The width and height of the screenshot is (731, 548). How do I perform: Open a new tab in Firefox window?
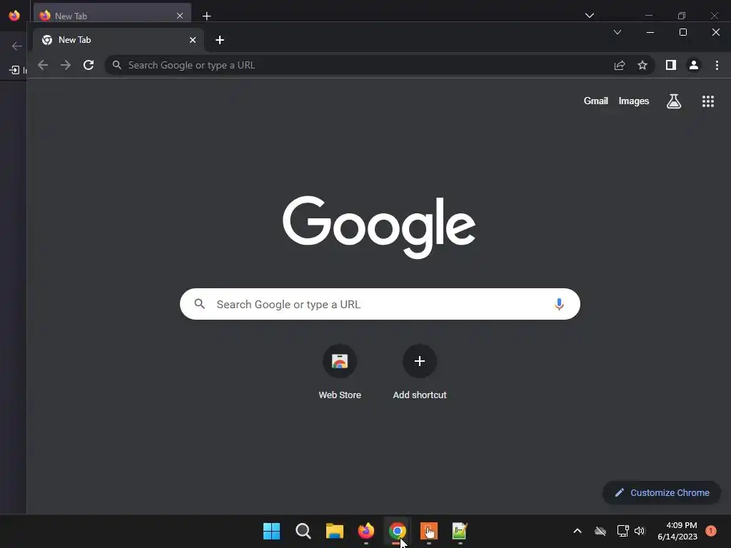tap(206, 16)
